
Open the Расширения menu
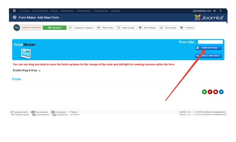101,11
